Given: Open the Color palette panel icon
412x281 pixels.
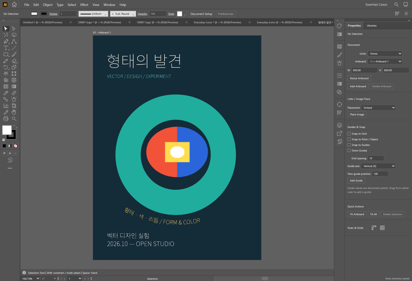Looking at the screenshot, I should [339, 26].
